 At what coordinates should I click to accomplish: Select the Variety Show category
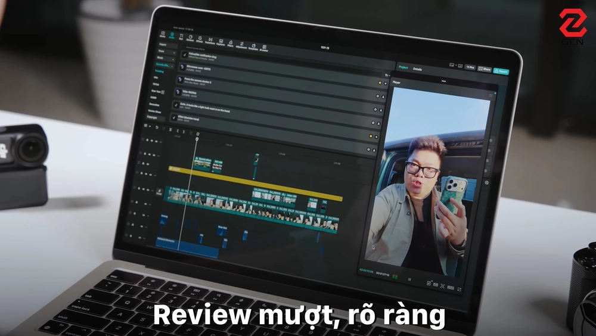(x=155, y=111)
